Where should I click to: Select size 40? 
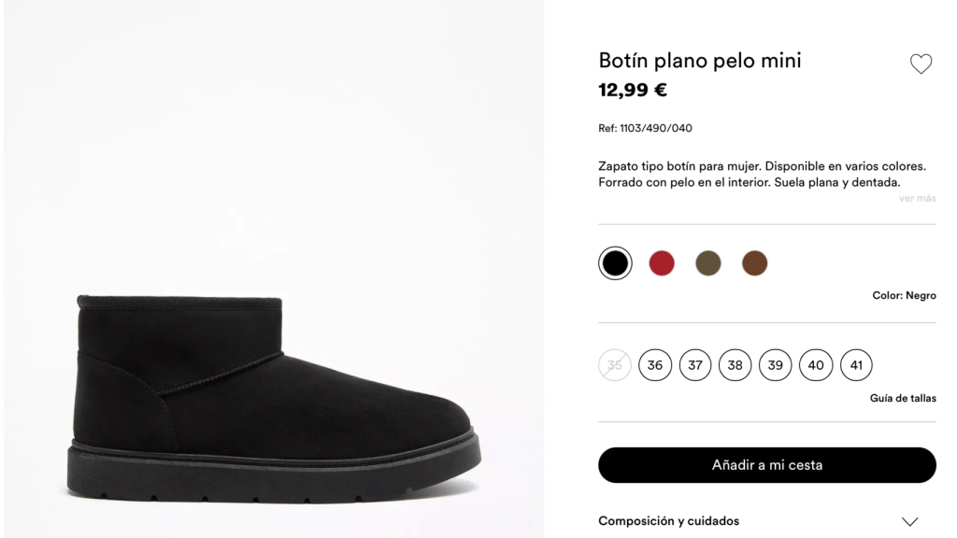(x=816, y=365)
